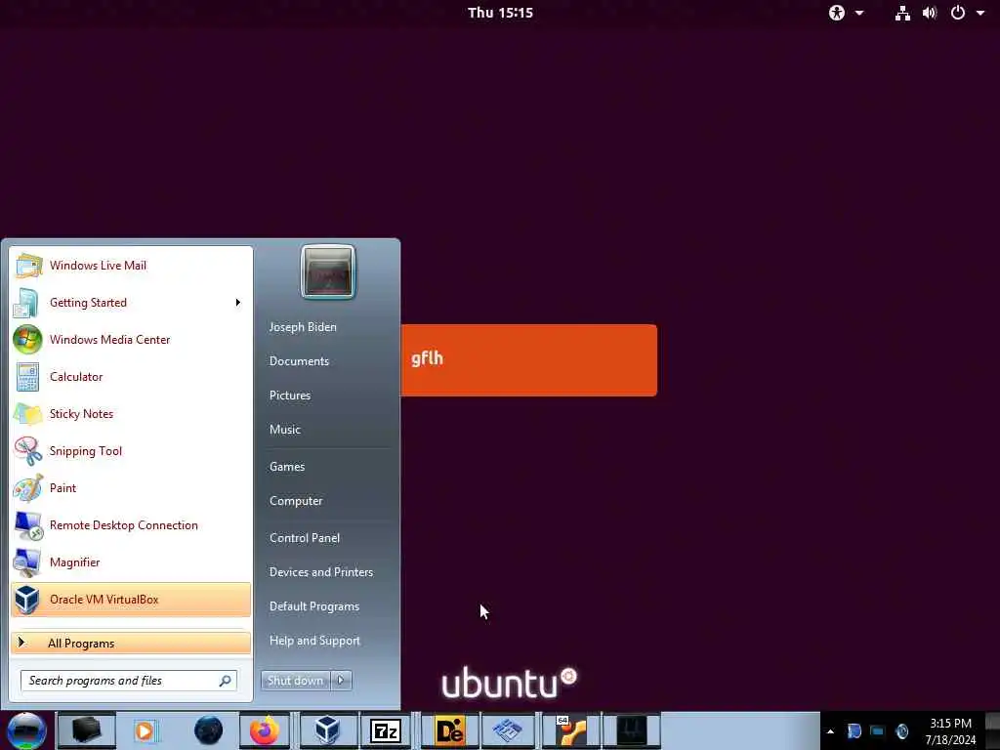Click the orange gflh user login tile
This screenshot has width=1000, height=750.
pyautogui.click(x=528, y=360)
